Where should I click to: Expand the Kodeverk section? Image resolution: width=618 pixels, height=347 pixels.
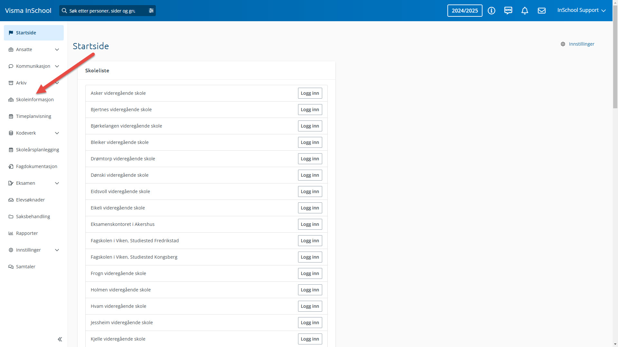(57, 133)
